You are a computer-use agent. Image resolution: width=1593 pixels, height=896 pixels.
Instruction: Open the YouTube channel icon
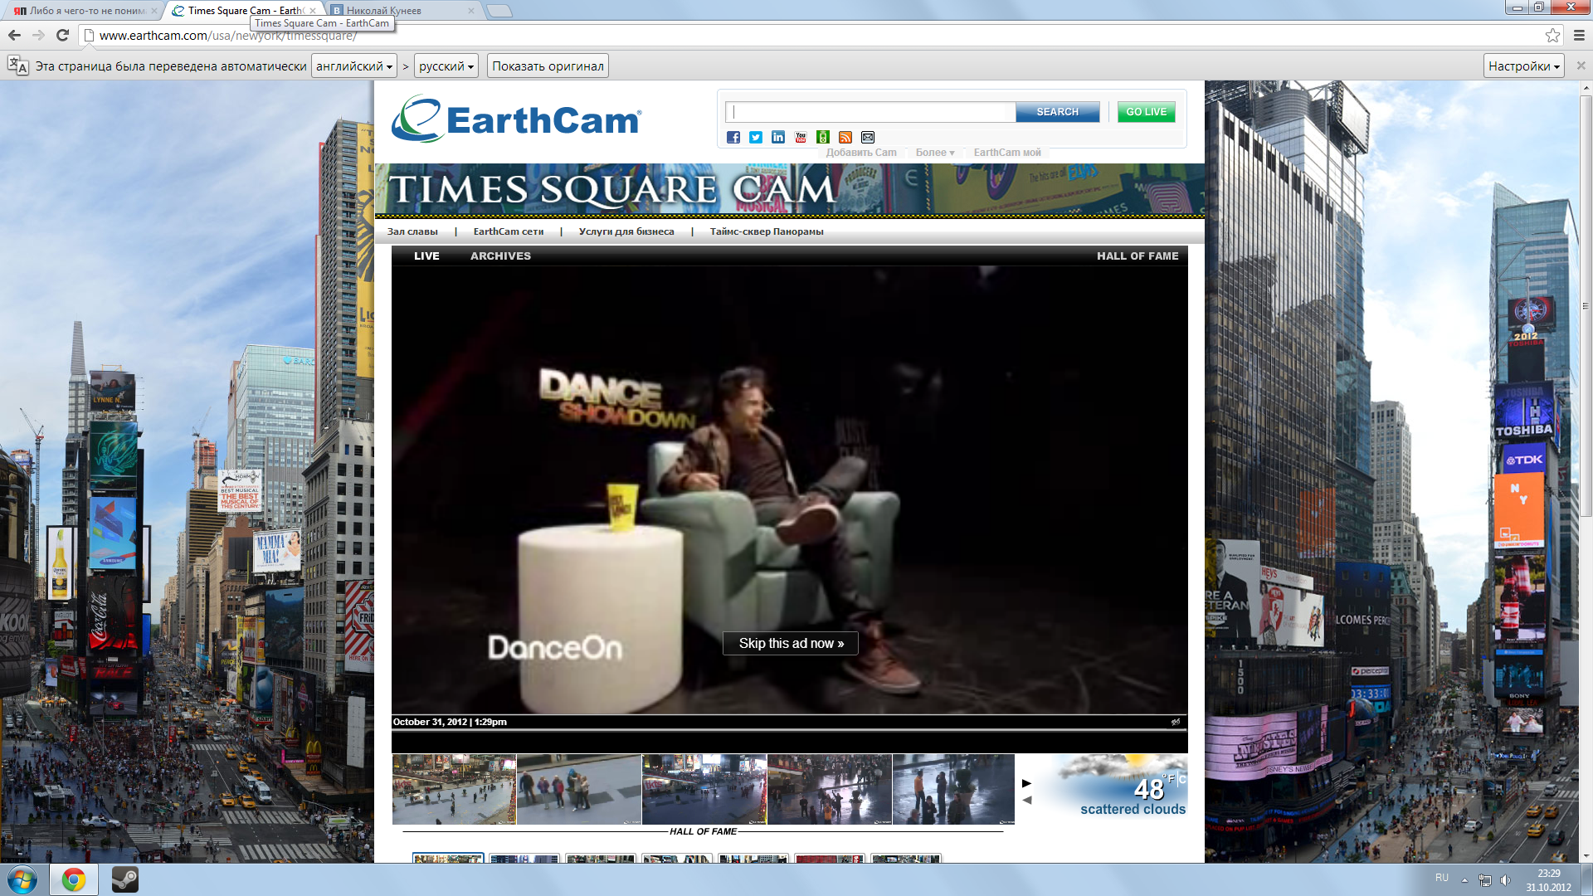point(801,138)
